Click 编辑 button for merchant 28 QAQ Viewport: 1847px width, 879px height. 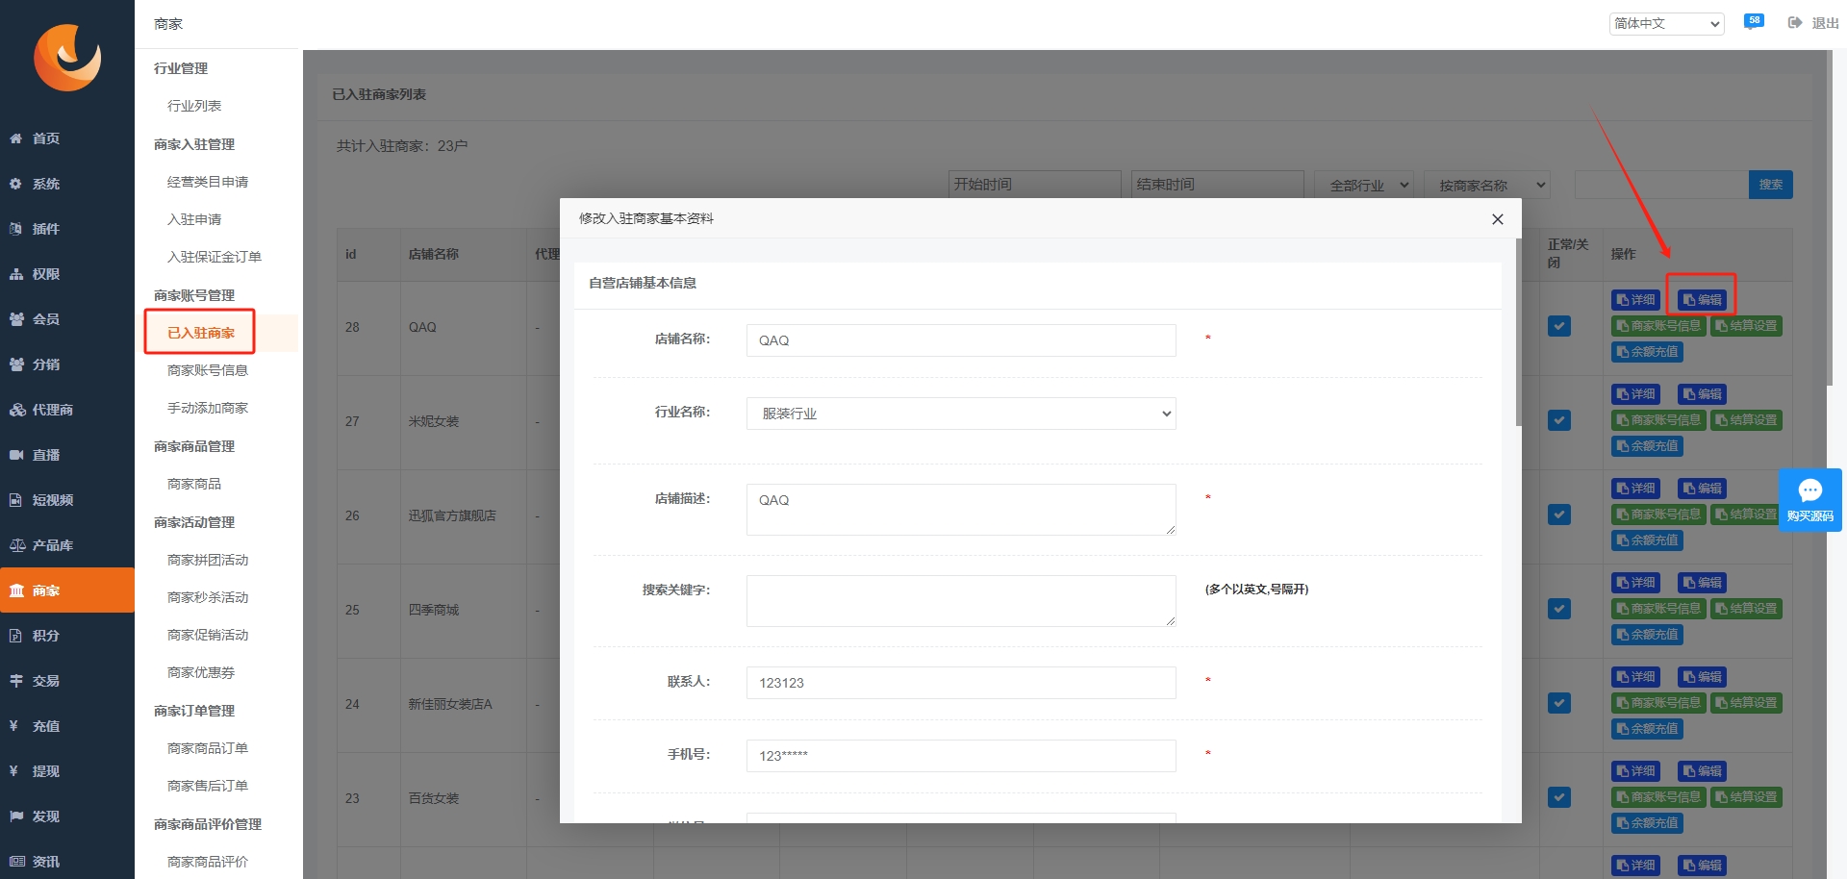[x=1703, y=300]
